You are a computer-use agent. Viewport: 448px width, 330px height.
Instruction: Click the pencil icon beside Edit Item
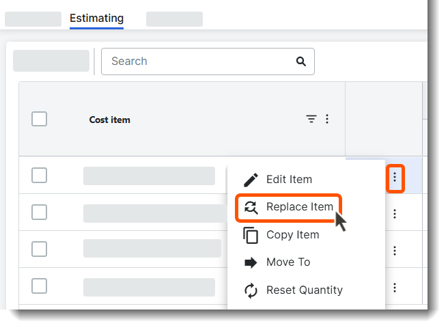click(x=251, y=180)
